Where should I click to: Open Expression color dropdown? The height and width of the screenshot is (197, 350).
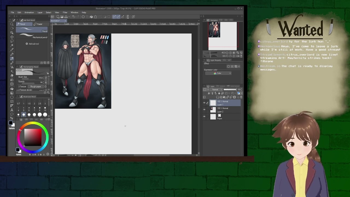(x=218, y=73)
